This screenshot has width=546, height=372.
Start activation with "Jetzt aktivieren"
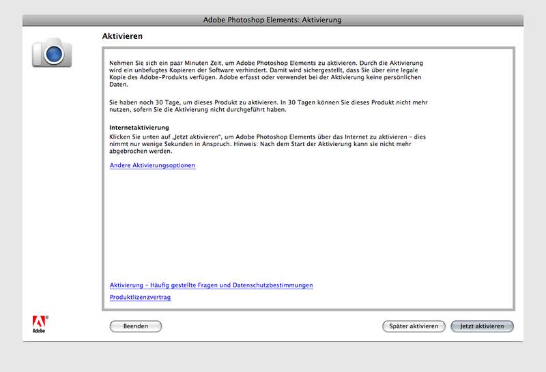point(482,326)
